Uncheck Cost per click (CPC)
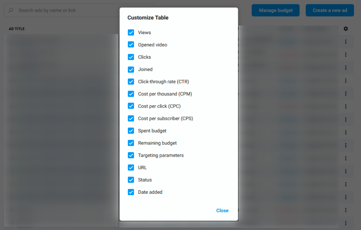 (131, 106)
